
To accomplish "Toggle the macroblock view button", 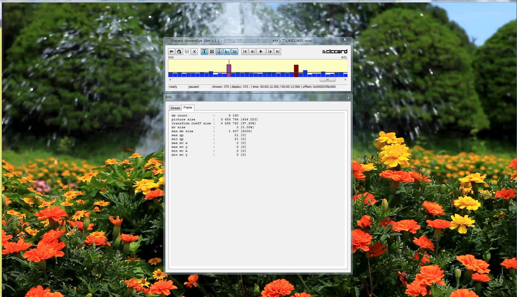I will tap(212, 52).
